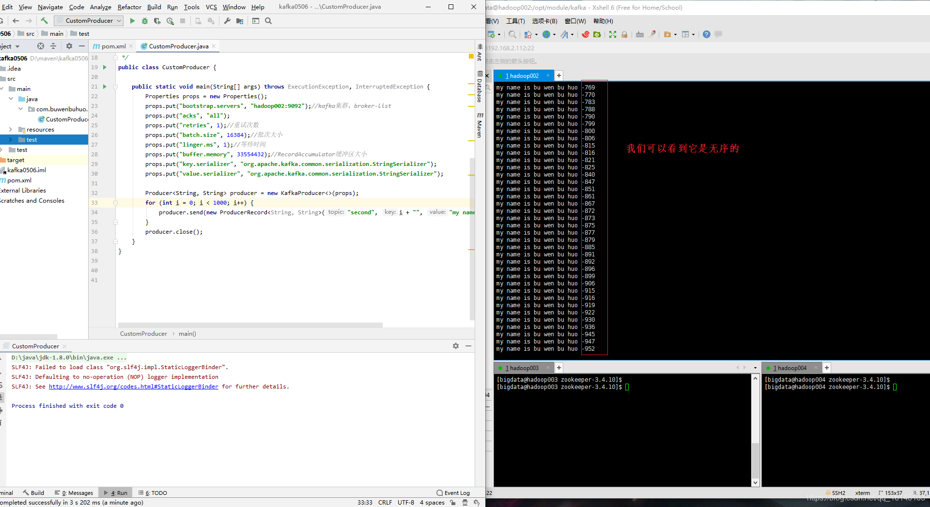The height and width of the screenshot is (507, 930).
Task: Click the Build project hammer icon
Action: click(x=44, y=21)
